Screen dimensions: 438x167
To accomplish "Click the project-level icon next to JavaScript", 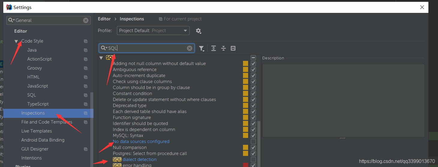I will pyautogui.click(x=86, y=86).
